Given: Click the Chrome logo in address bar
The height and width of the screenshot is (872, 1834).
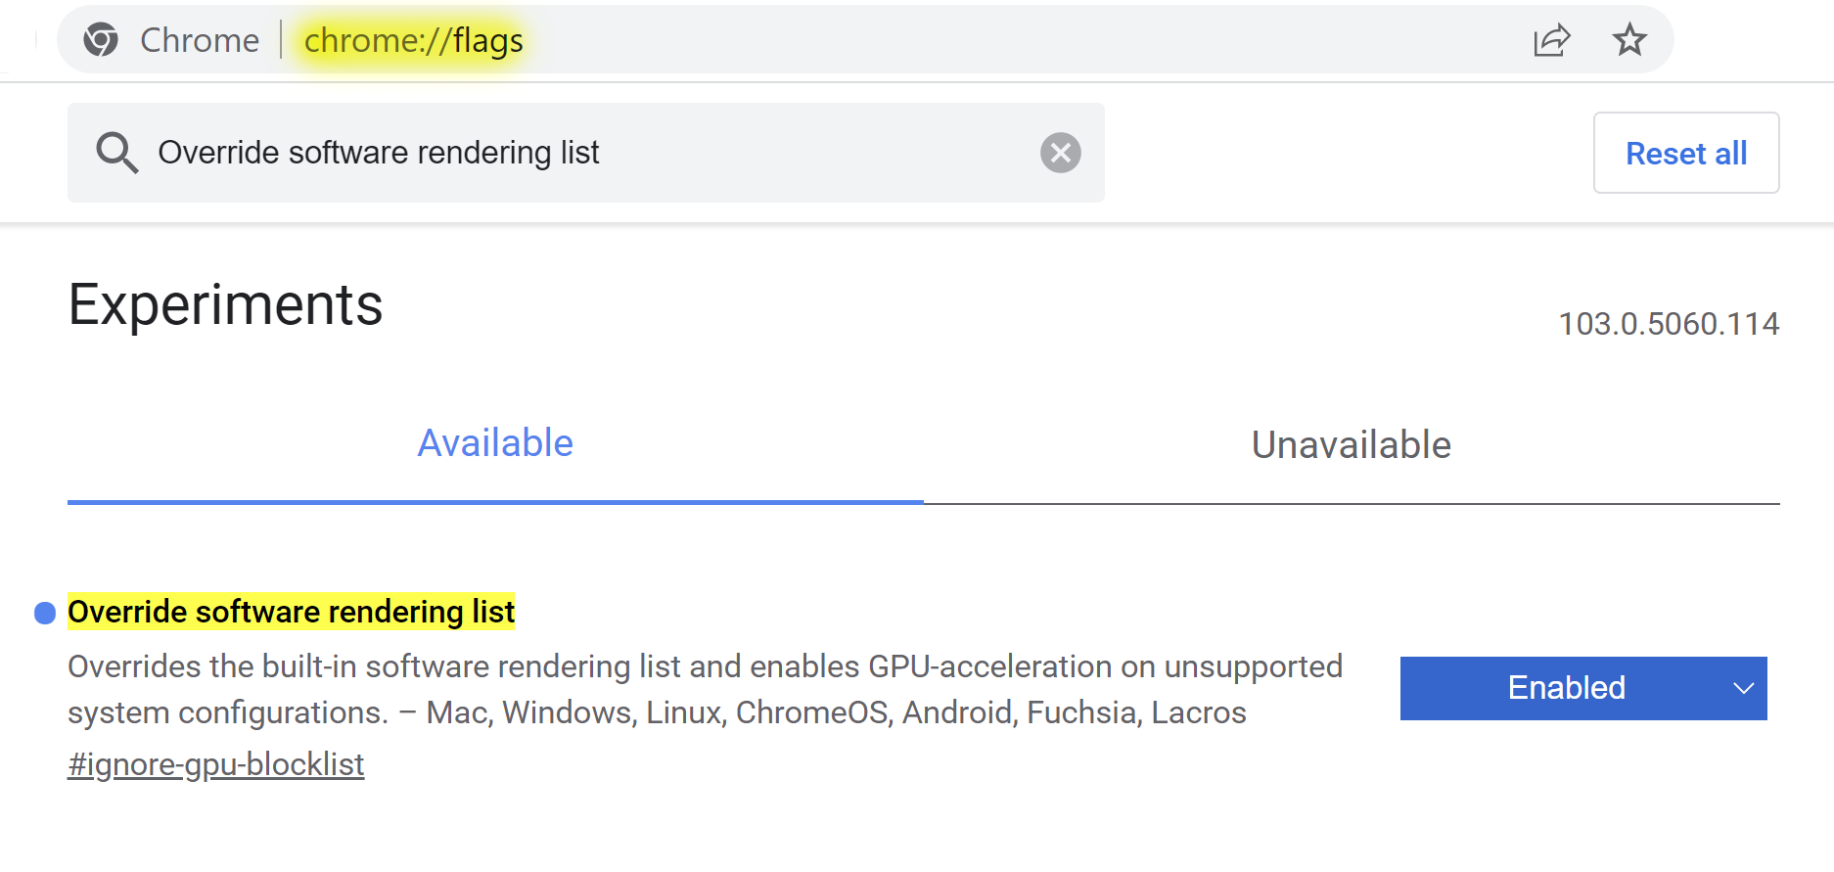Looking at the screenshot, I should tap(101, 40).
